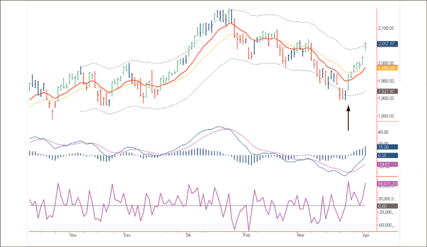The width and height of the screenshot is (427, 247).
Task: Click the 04 year axis label
Action: pyautogui.click(x=188, y=235)
